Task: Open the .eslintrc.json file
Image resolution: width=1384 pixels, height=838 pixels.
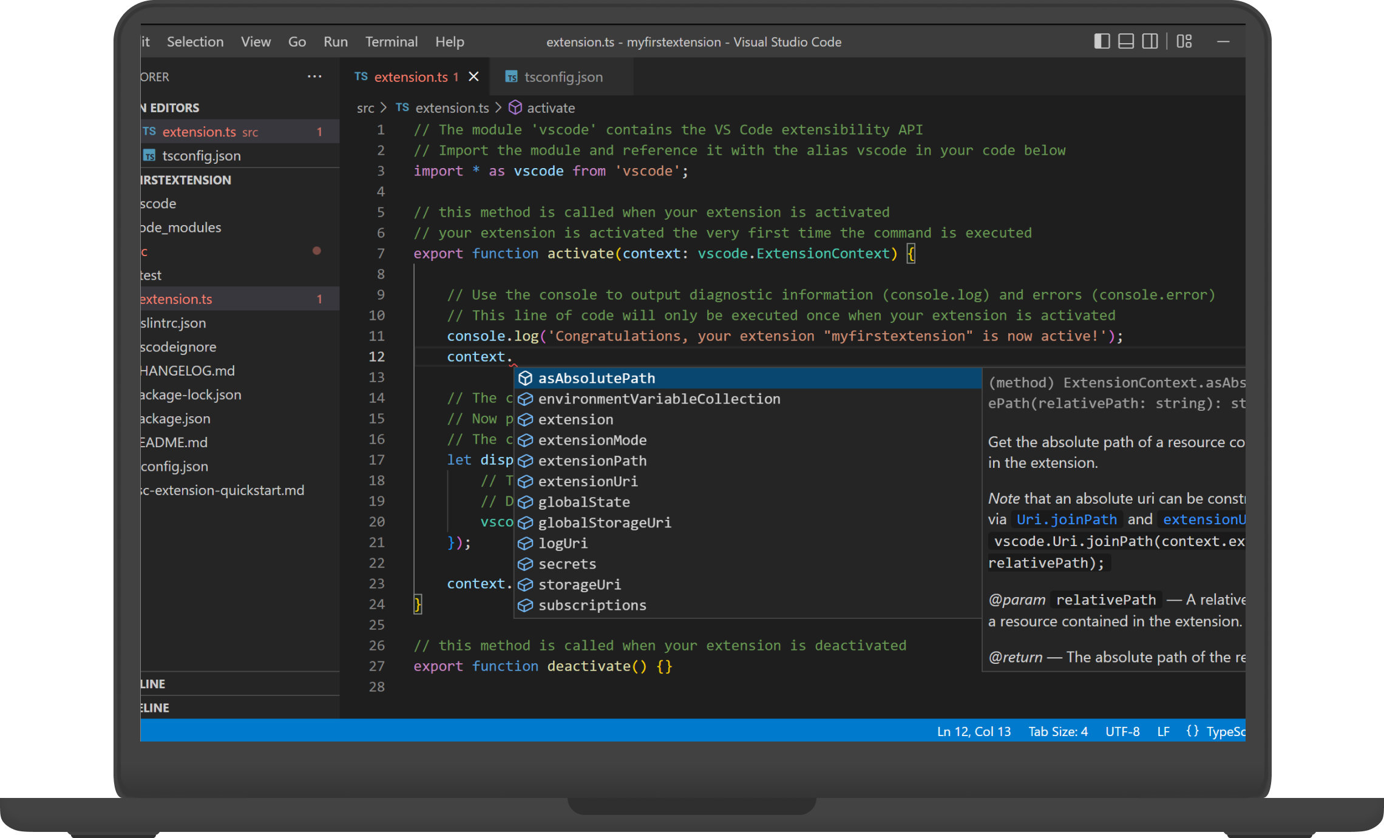Action: 239,323
